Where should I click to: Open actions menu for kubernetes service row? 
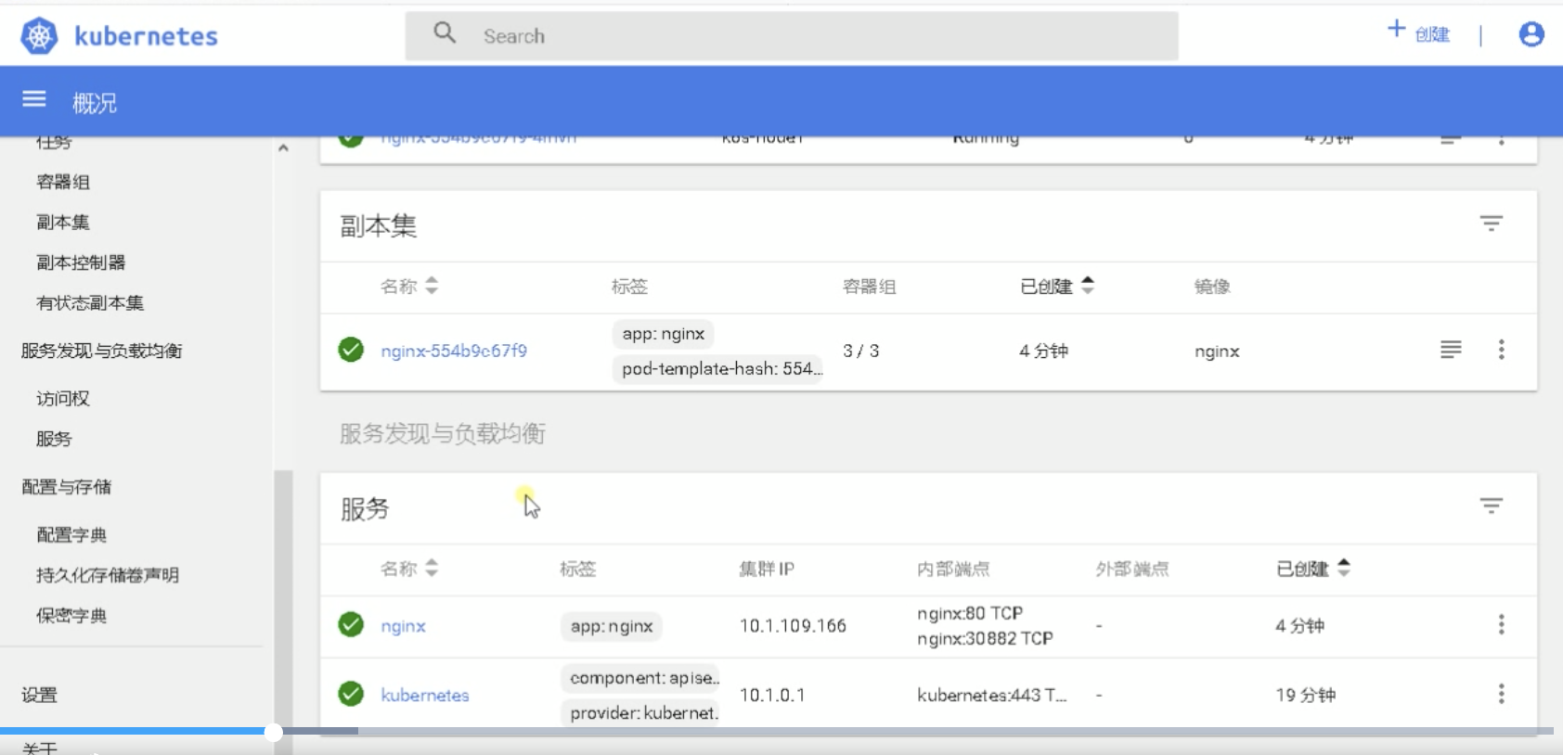coord(1501,694)
